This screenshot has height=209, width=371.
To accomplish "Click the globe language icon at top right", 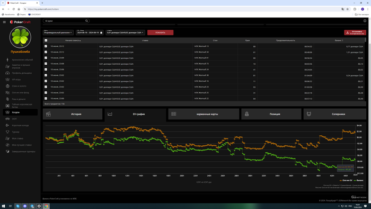I will point(365,21).
